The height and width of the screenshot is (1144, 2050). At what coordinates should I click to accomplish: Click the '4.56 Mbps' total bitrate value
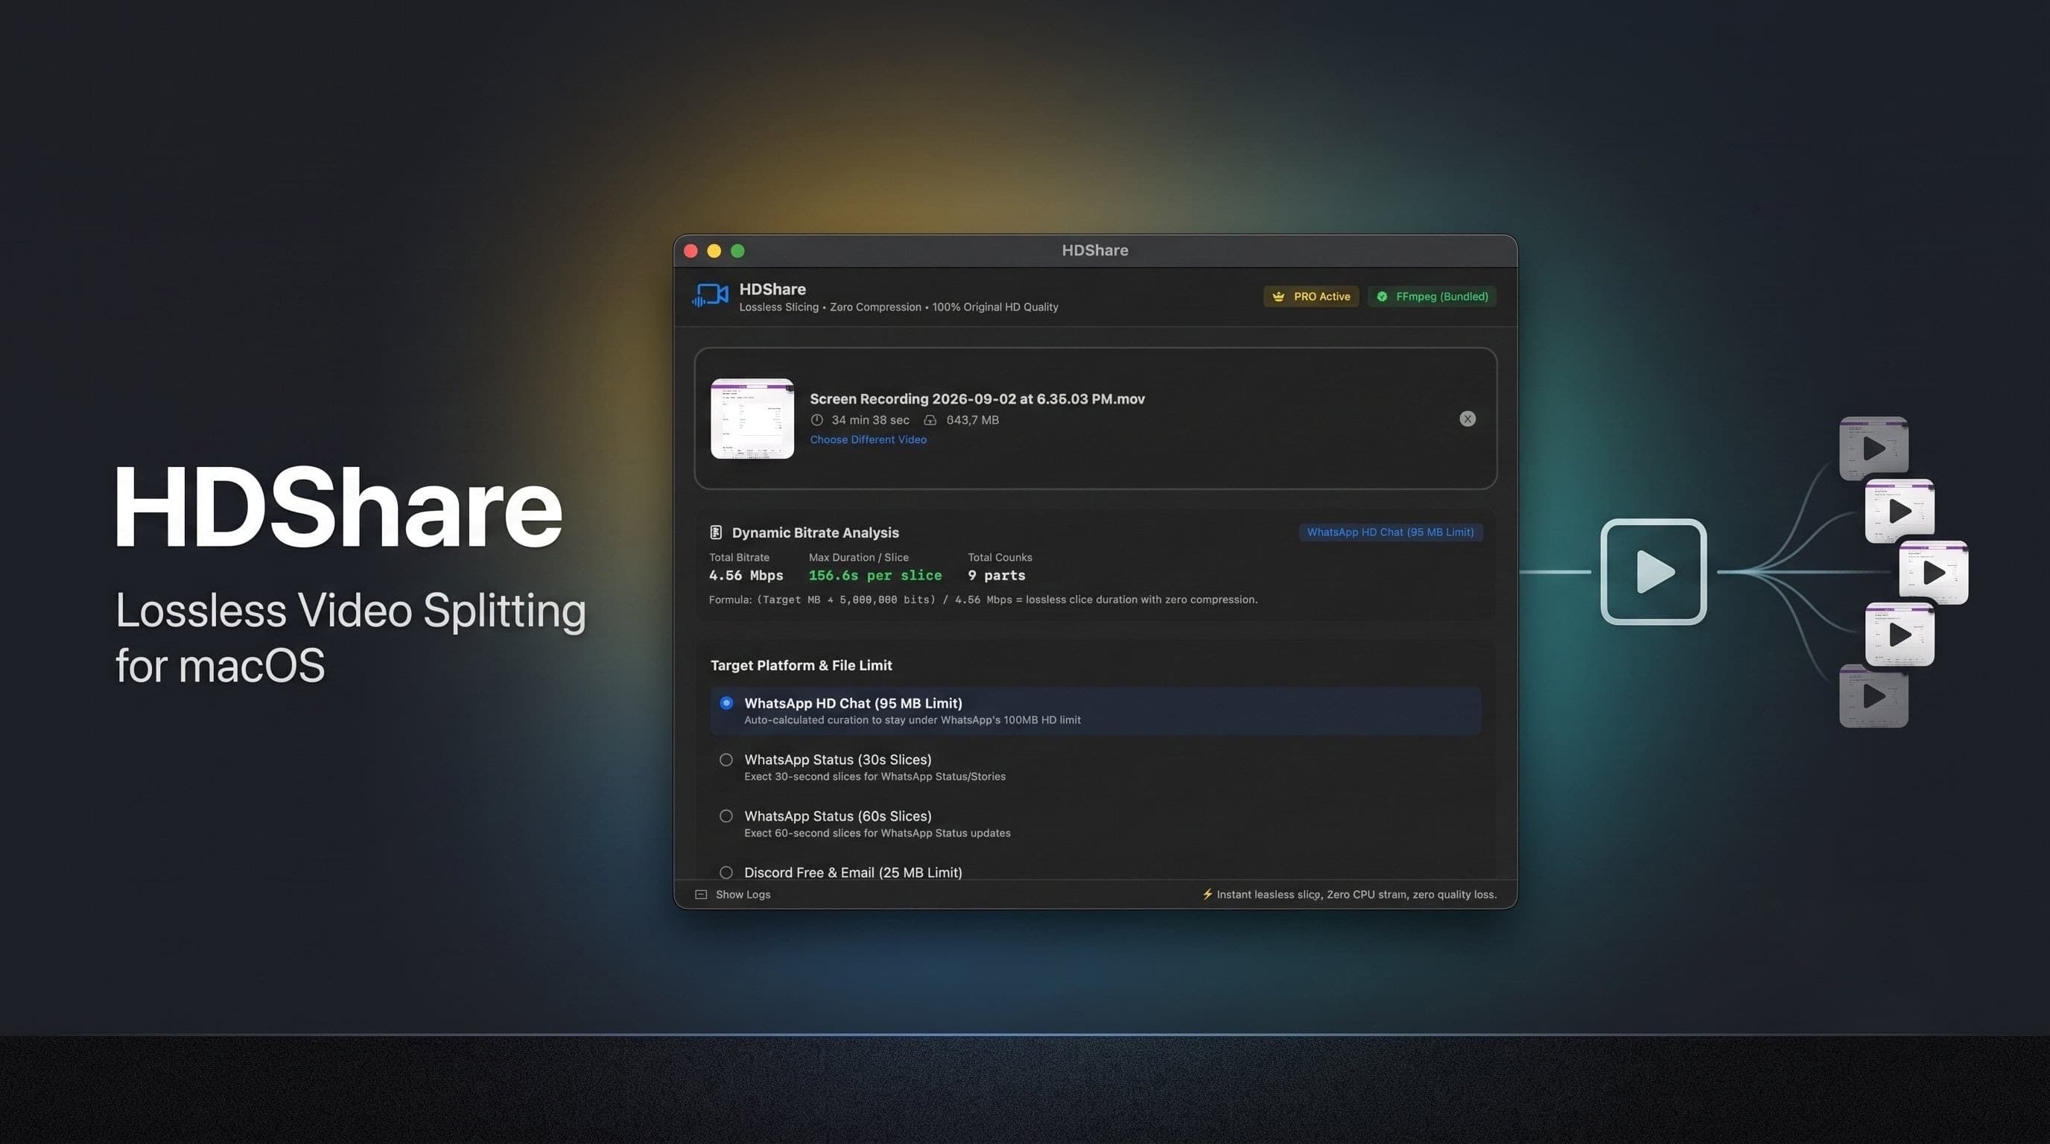point(746,575)
